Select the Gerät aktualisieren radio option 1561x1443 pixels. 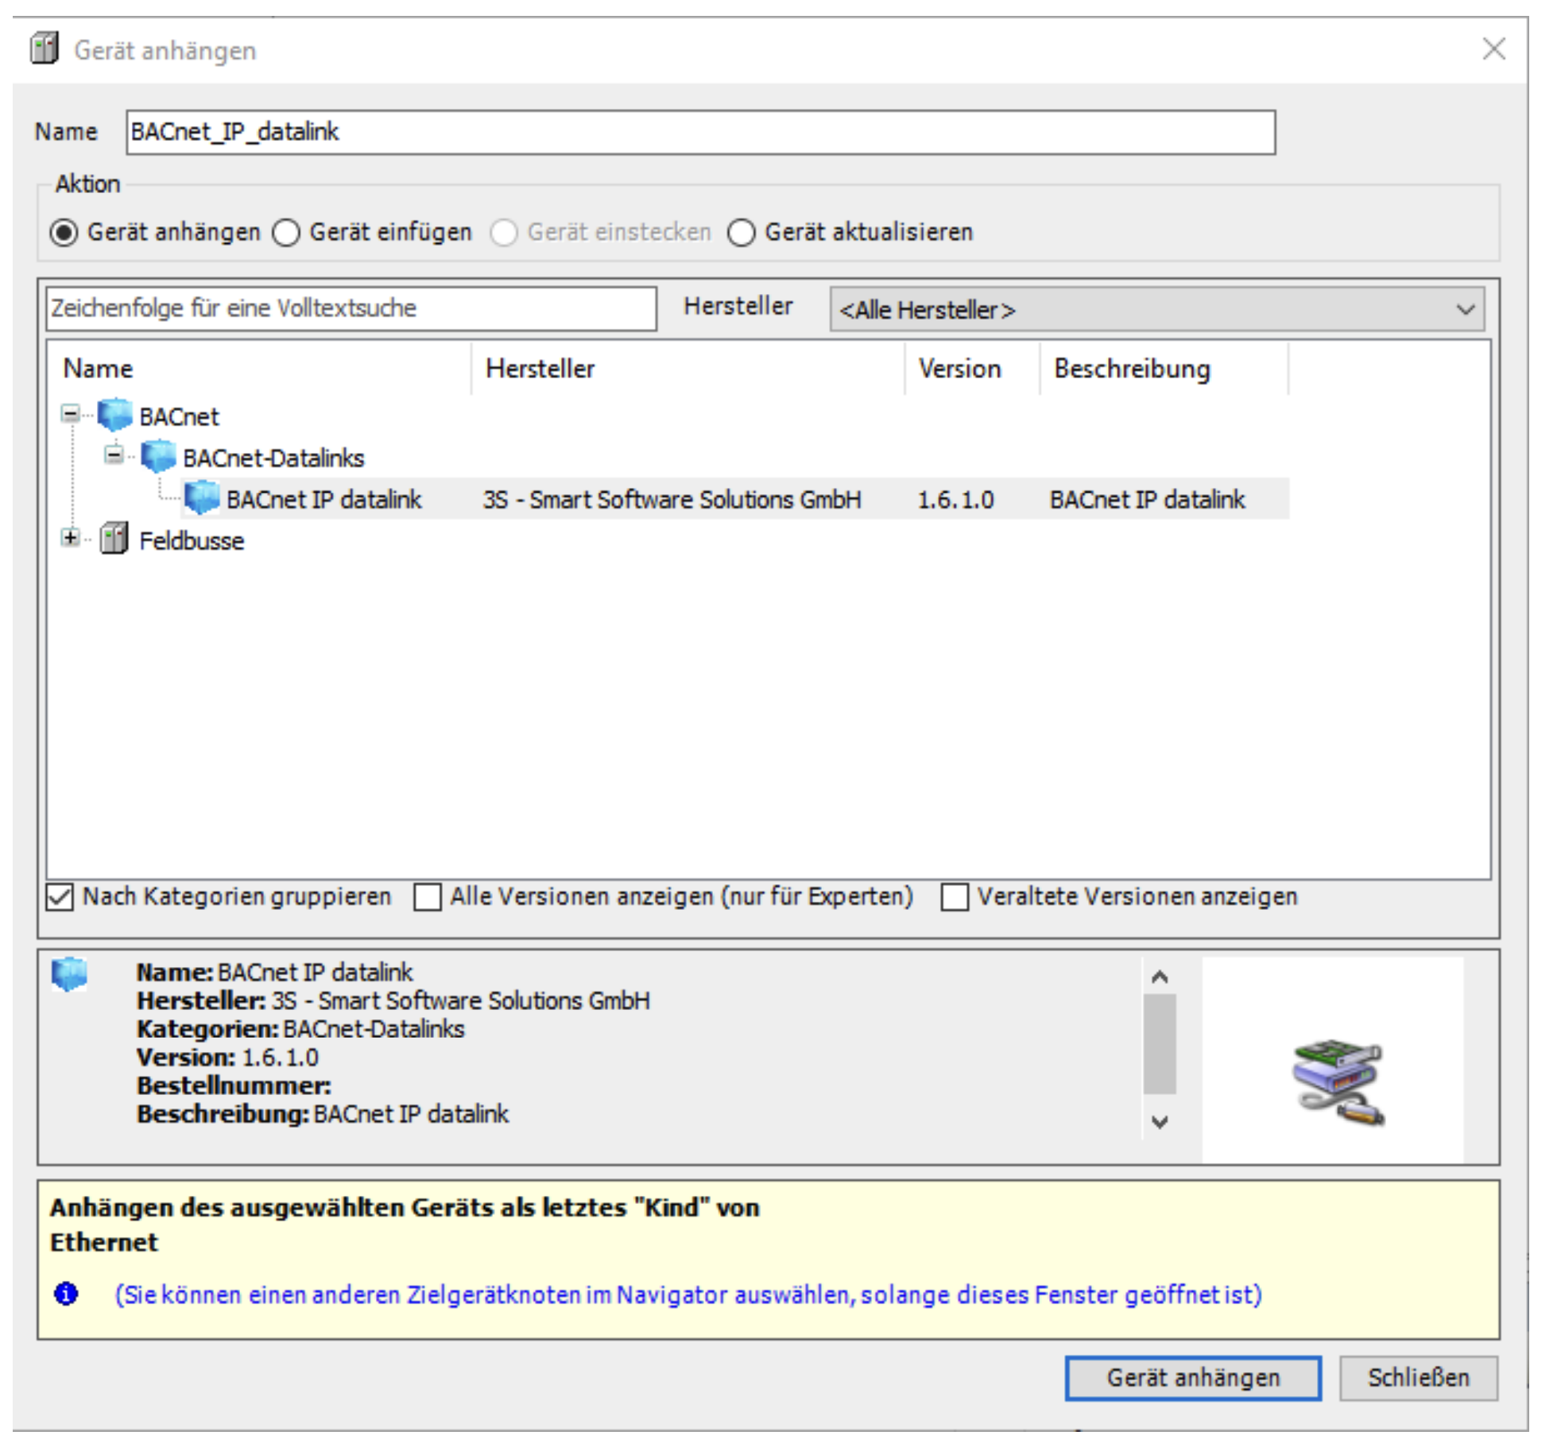click(x=741, y=233)
